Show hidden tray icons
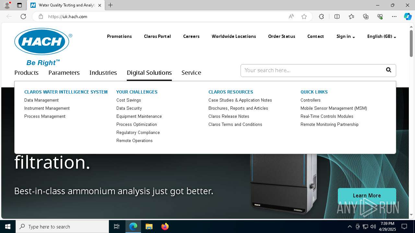Screen dimensions: 415x233 pos(350,227)
